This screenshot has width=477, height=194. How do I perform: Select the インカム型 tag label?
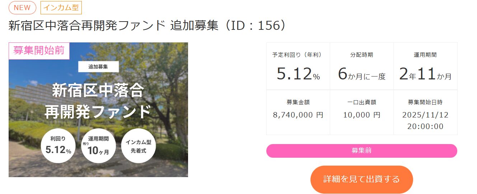click(61, 8)
